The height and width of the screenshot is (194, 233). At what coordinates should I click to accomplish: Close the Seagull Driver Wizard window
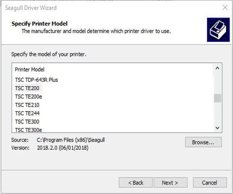pos(225,7)
